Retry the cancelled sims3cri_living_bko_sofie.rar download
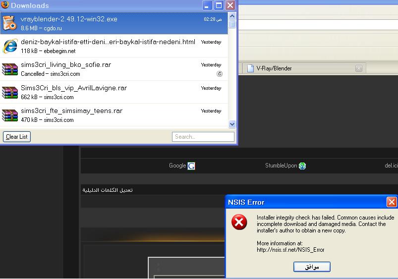This screenshot has width=398, height=279. [220, 74]
